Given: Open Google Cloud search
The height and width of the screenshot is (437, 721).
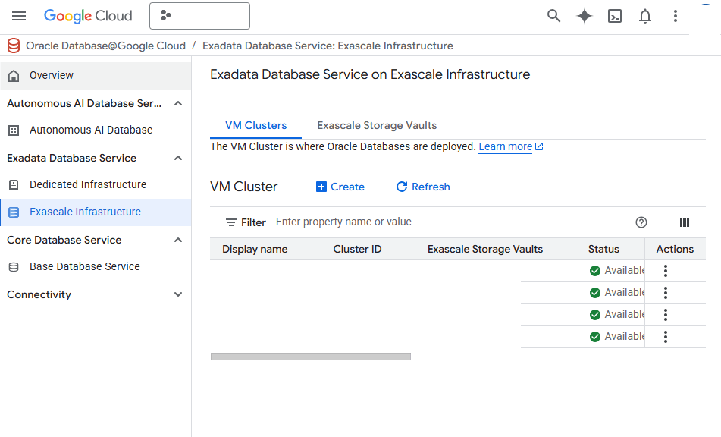Looking at the screenshot, I should point(553,15).
